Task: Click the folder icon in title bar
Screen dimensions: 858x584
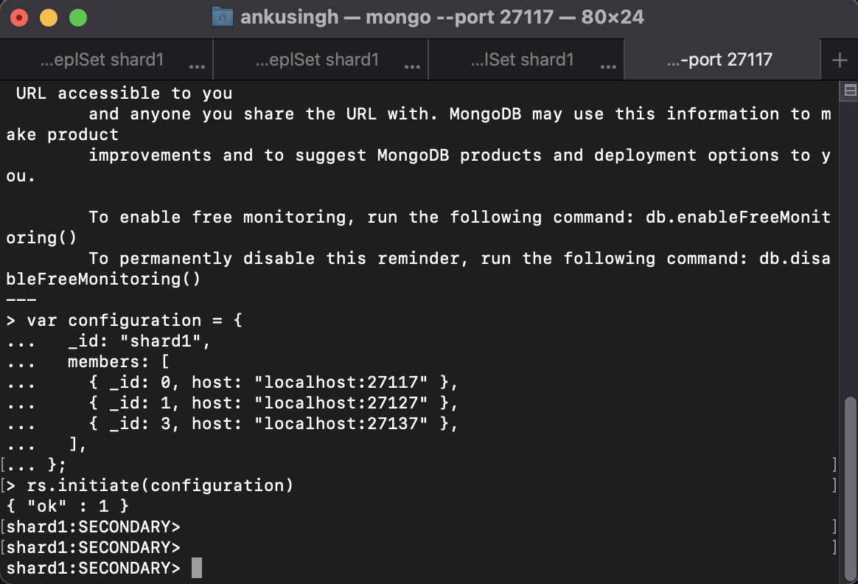Action: pos(222,16)
